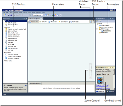Select the Control Flow tab
The height and width of the screenshot is (106, 123).
[34, 22]
